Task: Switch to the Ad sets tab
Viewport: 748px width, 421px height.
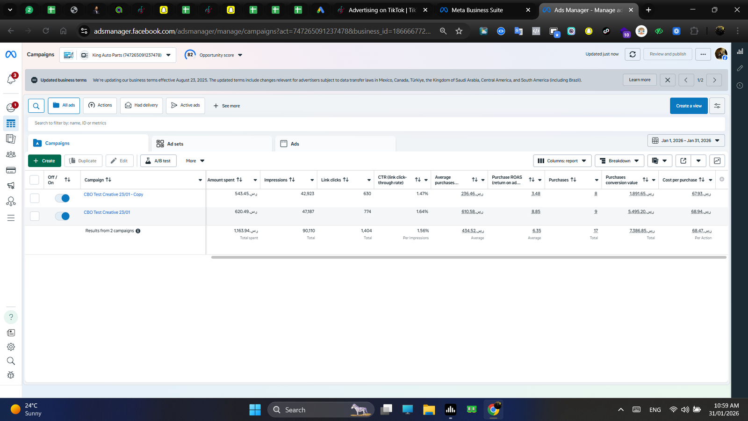Action: point(175,144)
